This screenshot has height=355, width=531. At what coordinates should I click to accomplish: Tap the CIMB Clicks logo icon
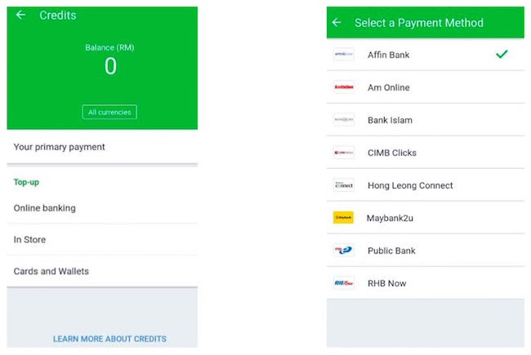tap(344, 153)
